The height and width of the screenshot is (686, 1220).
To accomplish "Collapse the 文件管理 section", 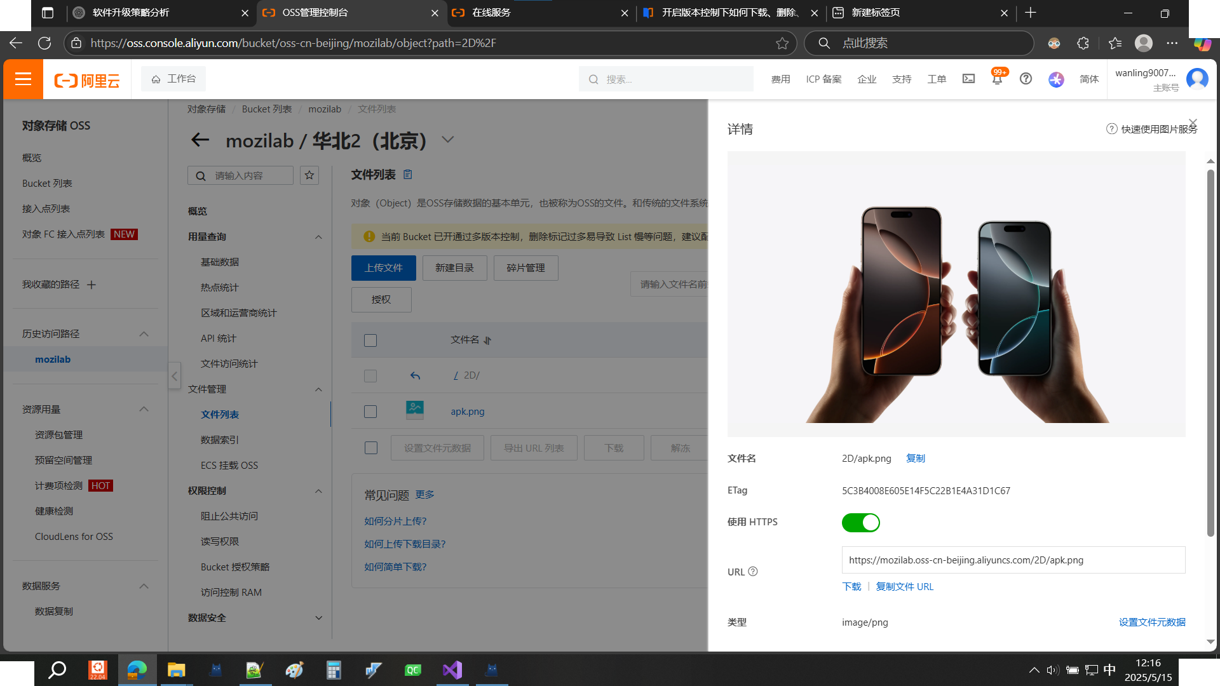I will click(x=318, y=389).
